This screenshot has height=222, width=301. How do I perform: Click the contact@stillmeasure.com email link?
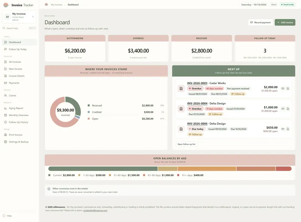click(x=95, y=210)
